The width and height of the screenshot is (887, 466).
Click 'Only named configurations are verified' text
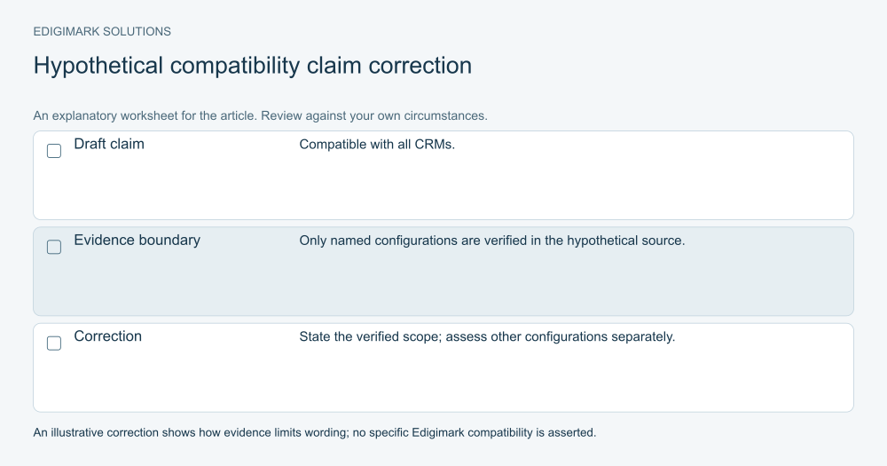[x=413, y=241]
